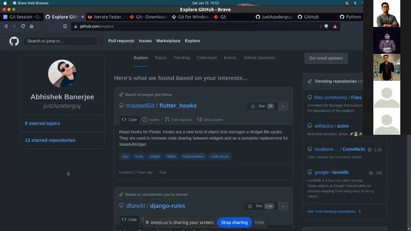The height and width of the screenshot is (231, 411).
Task: Select the hacktoberfest topic tag
Action: point(193,157)
